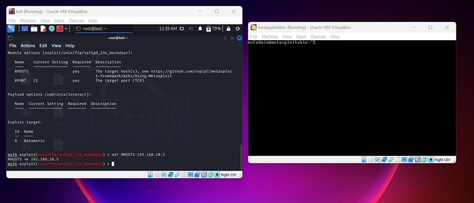Click hard disk activity icon in metasploitable status bar
474x203 pixels.
click(364, 160)
